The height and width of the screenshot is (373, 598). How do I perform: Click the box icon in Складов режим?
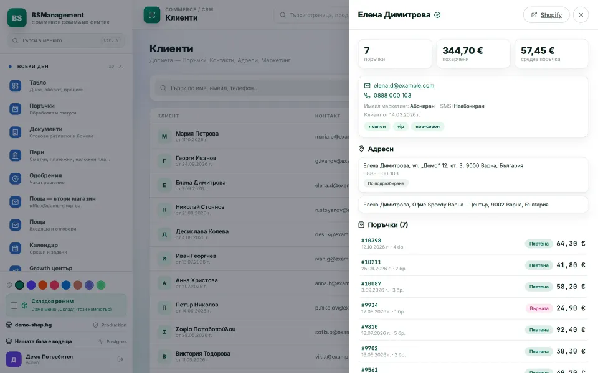click(x=24, y=305)
